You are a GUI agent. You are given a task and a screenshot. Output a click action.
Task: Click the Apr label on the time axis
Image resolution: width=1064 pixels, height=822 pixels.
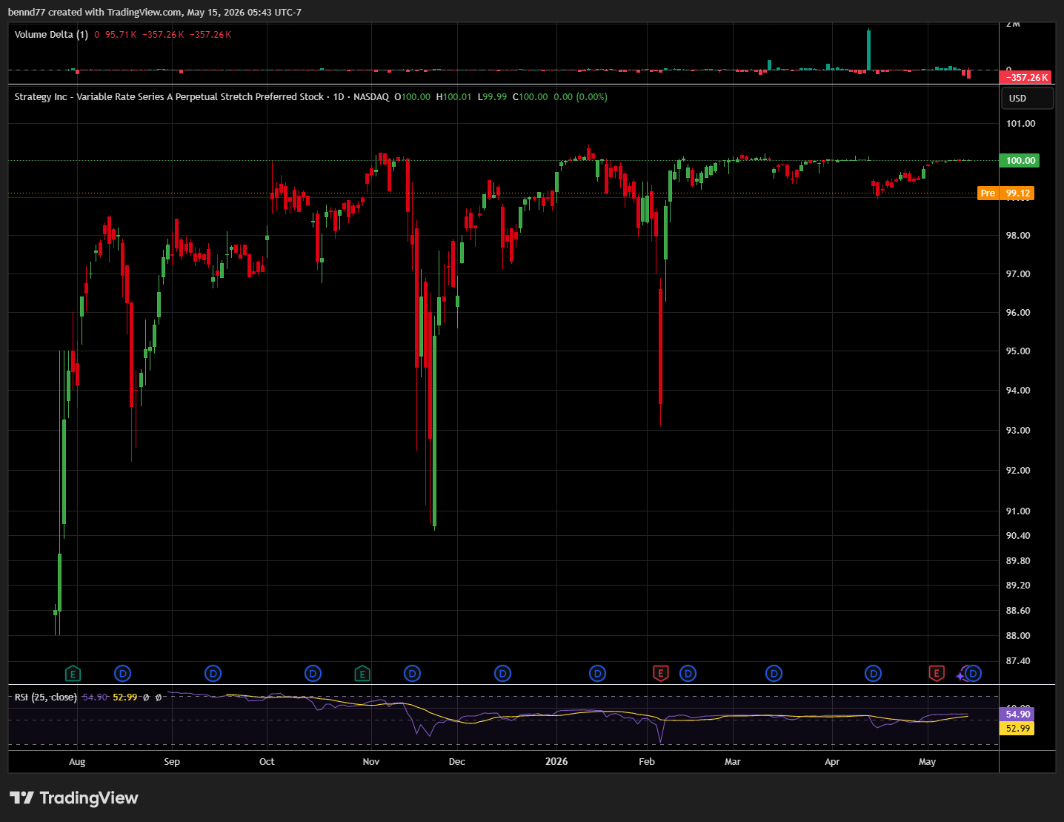pos(832,762)
